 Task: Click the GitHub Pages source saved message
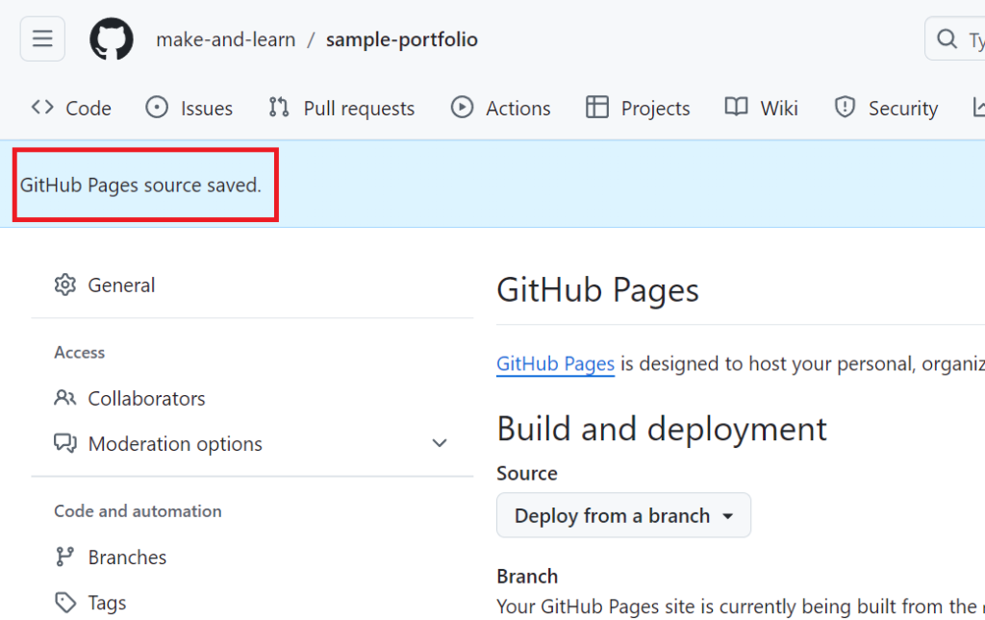(x=140, y=186)
